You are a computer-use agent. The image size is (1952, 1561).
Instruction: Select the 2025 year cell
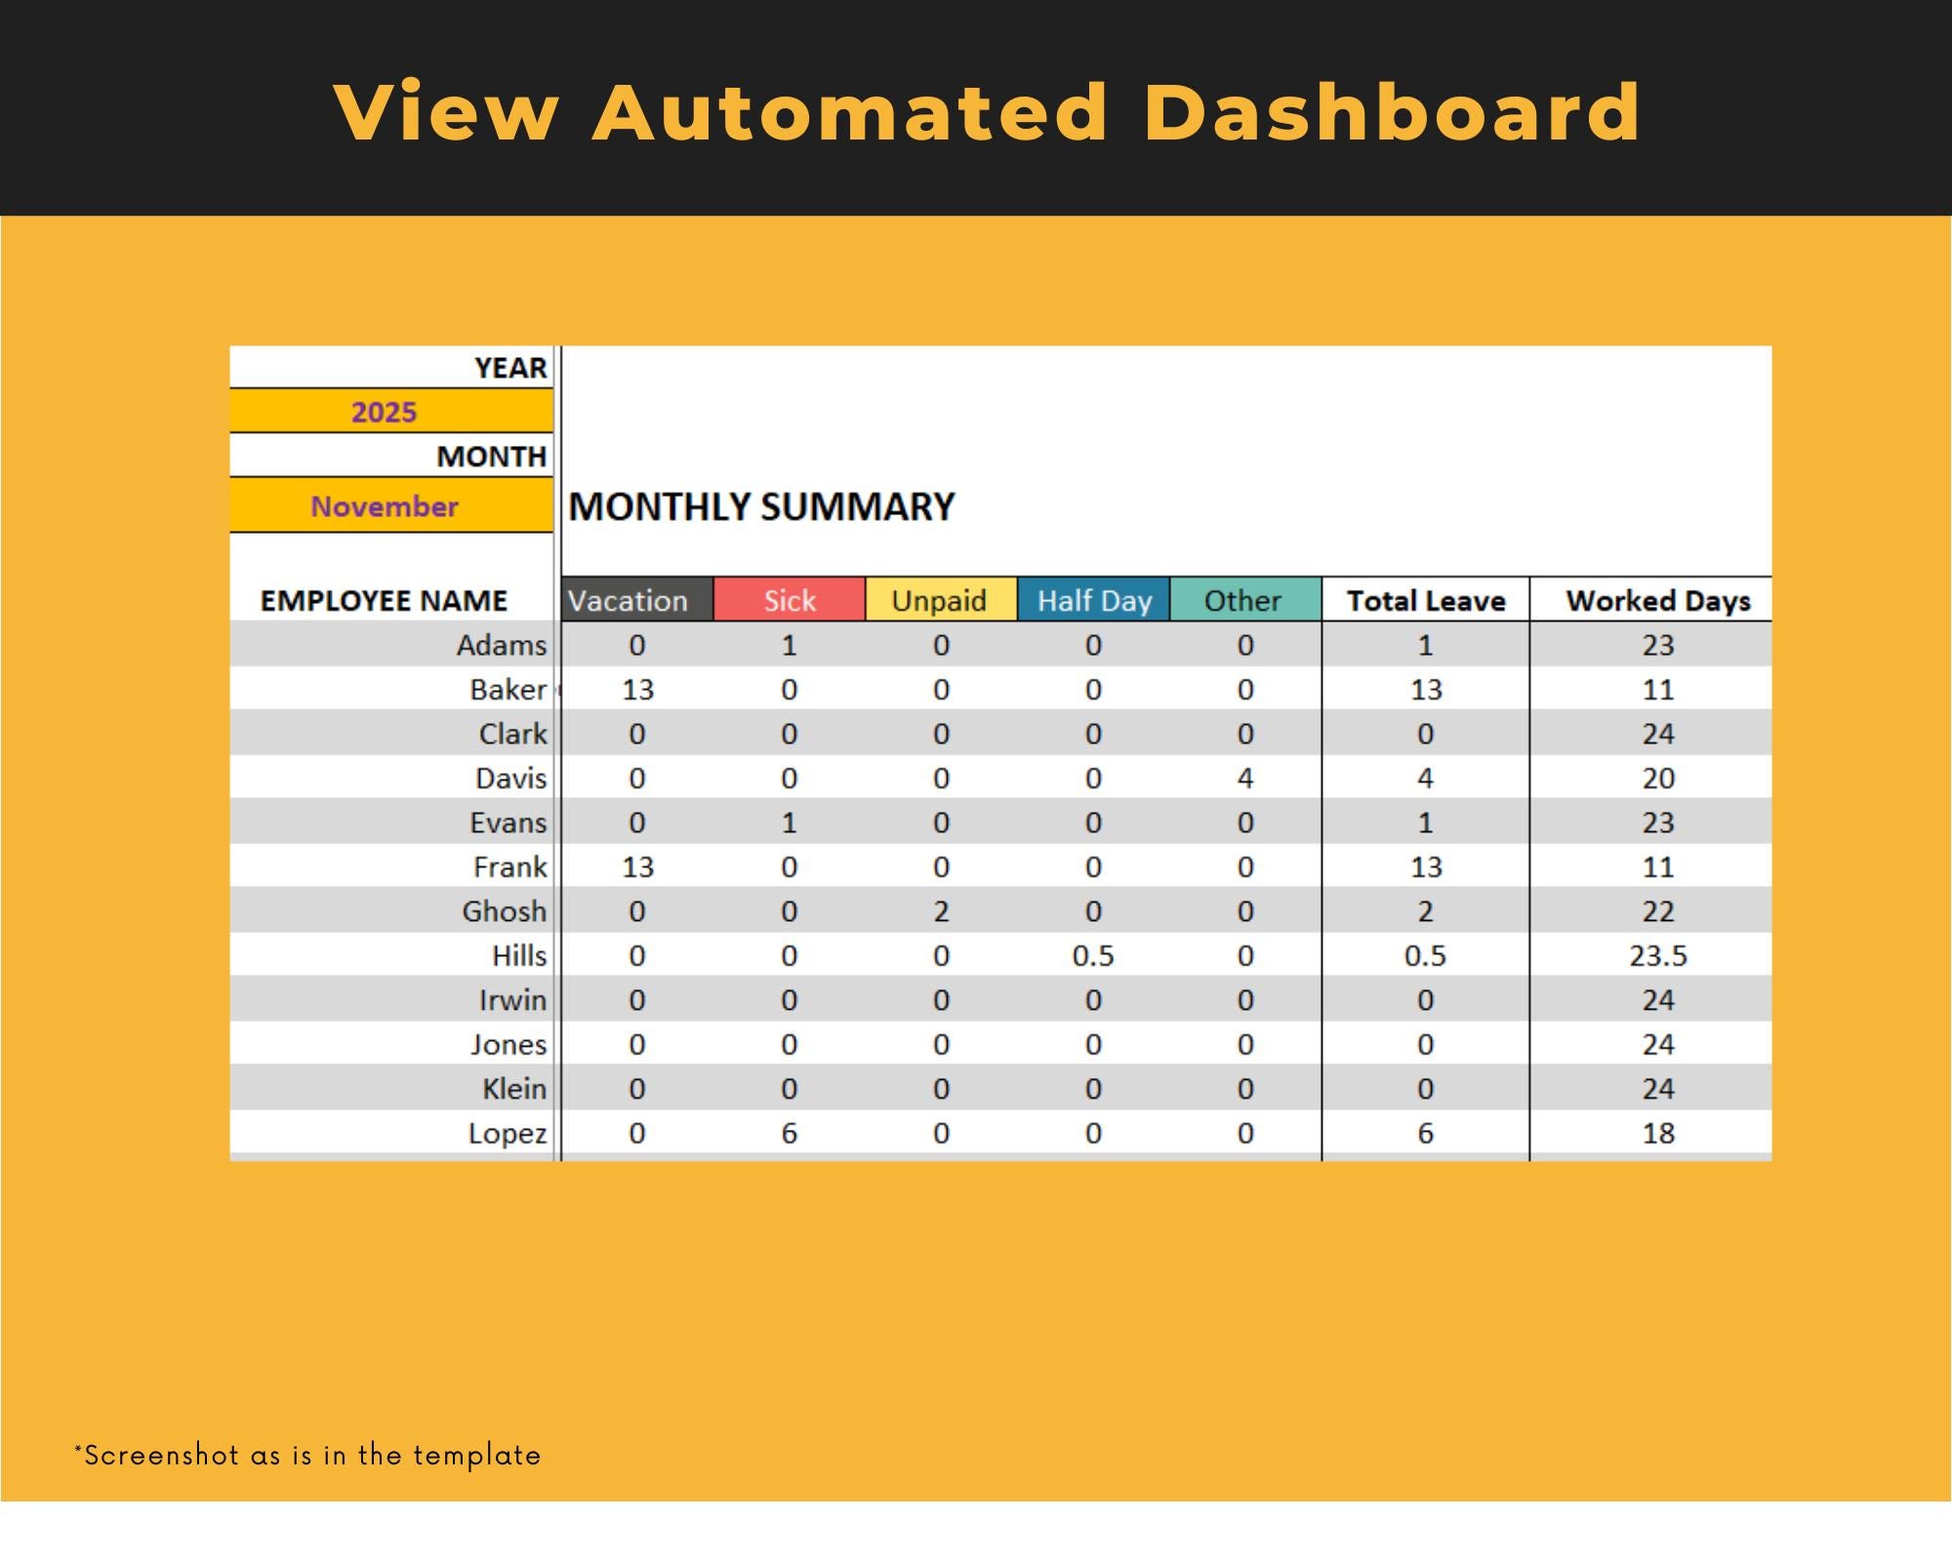[390, 412]
